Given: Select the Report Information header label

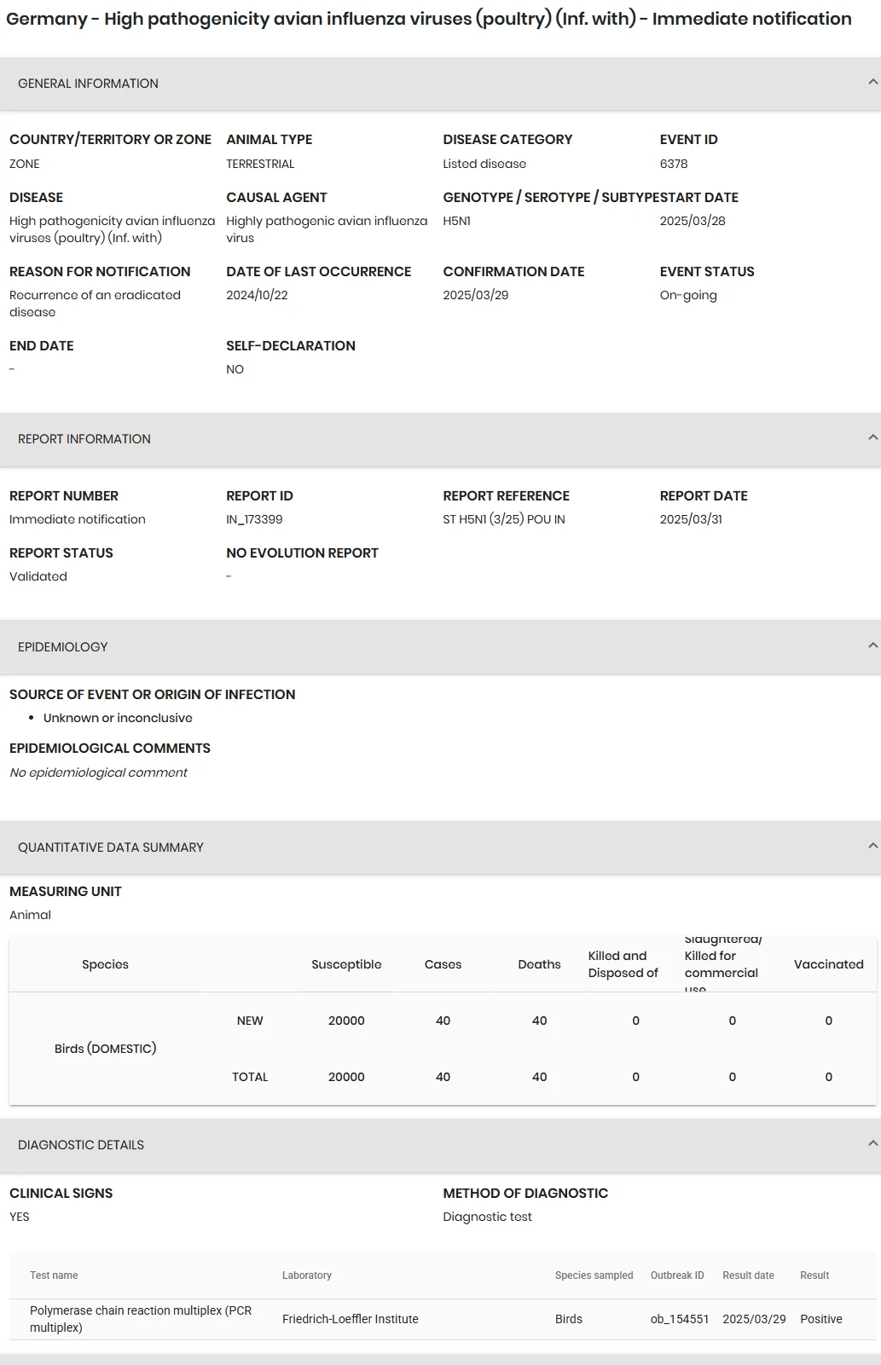Looking at the screenshot, I should tap(84, 439).
